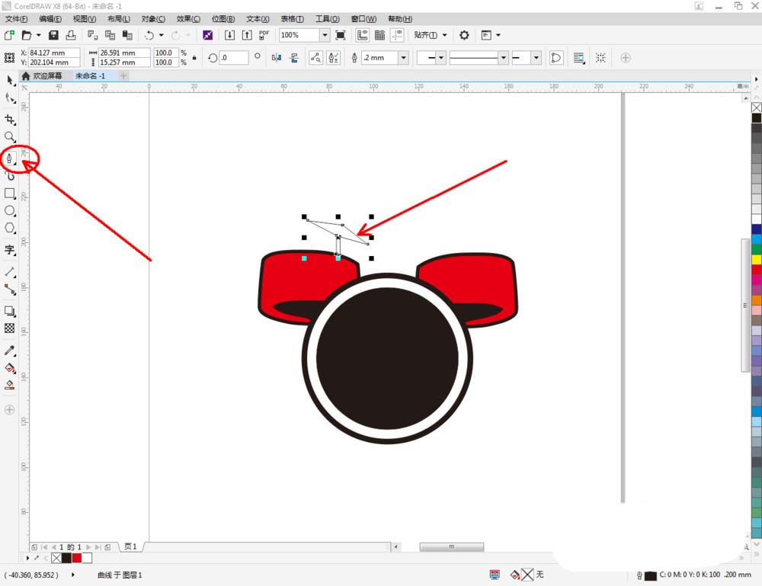762x586 pixels.
Task: Click the Import icon
Action: pos(229,35)
